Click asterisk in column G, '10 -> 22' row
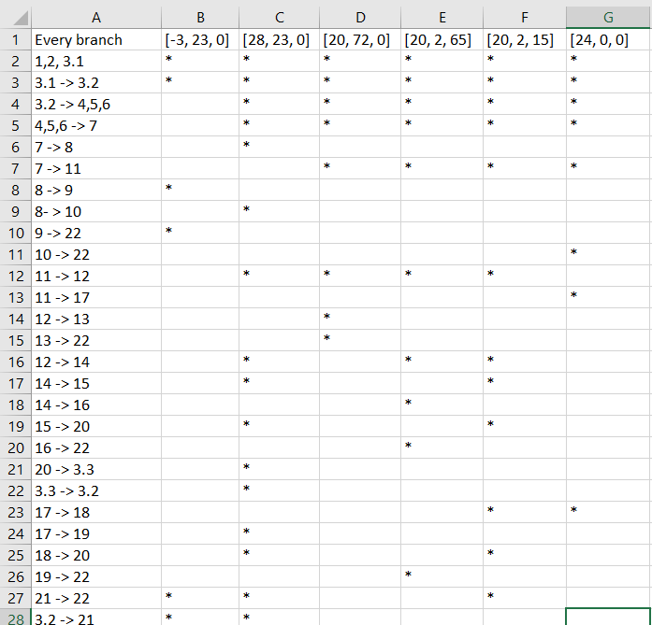Viewport: 652px width, 625px height. [x=573, y=251]
